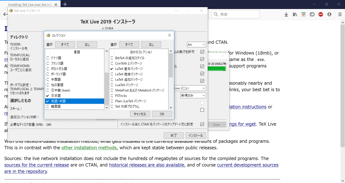Expand the Live メニュー dropdown

190,88
